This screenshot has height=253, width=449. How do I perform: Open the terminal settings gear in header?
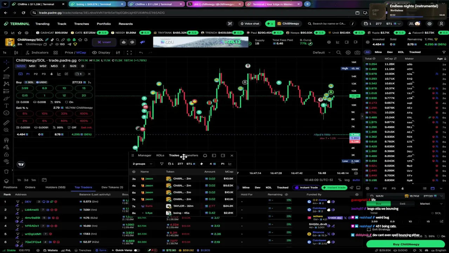[x=429, y=24]
